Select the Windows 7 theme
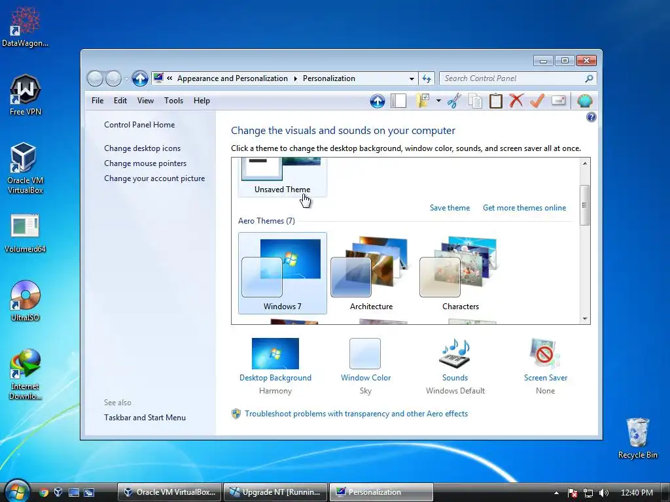Image resolution: width=670 pixels, height=502 pixels. 283,273
